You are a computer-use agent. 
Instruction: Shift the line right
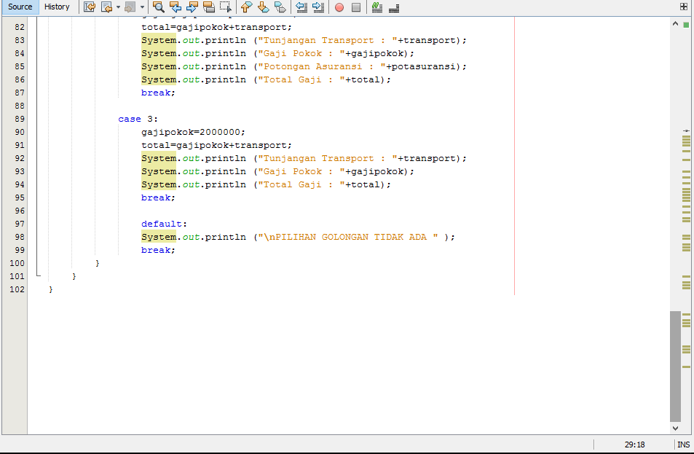coord(318,7)
